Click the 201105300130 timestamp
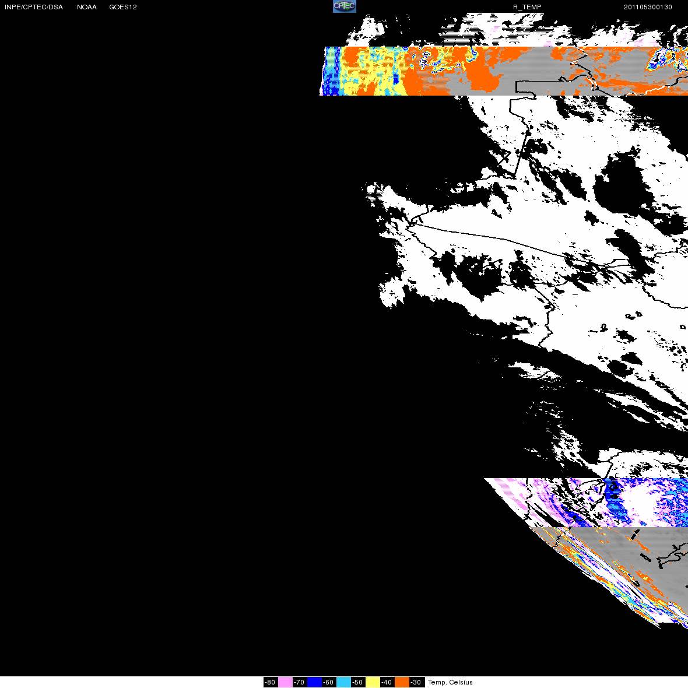Viewport: 688px width, 688px height. [x=648, y=7]
